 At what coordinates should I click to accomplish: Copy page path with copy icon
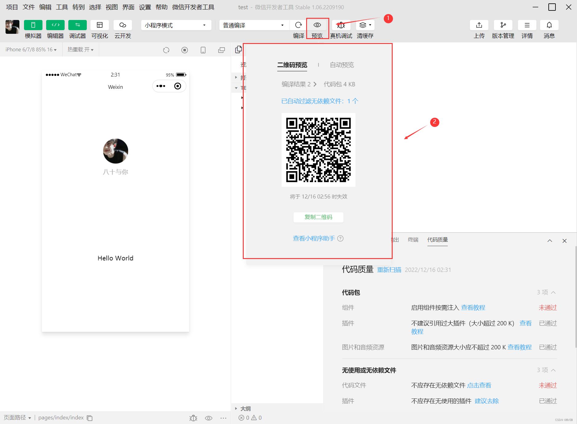tap(90, 418)
